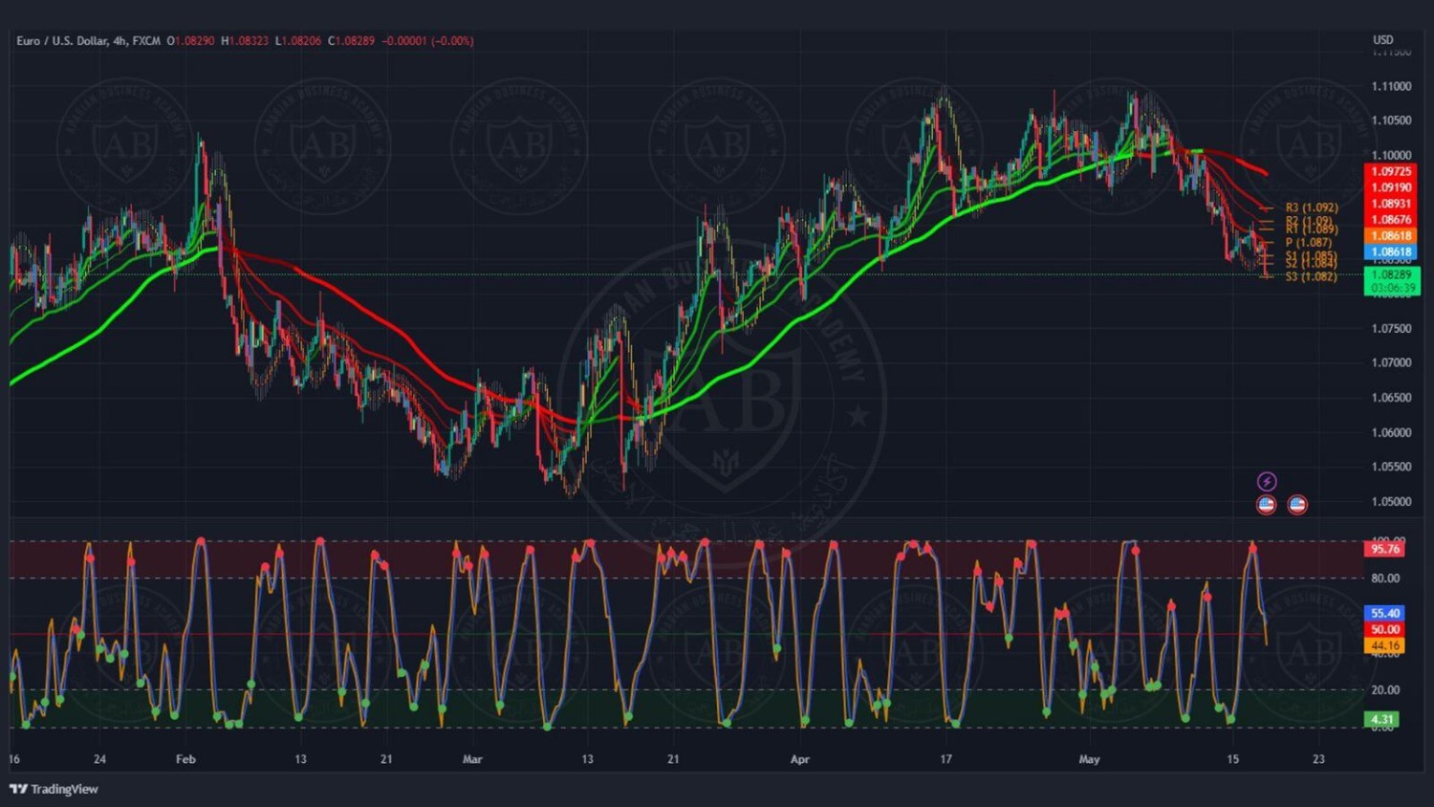
Task: Click the red 1.09725 price axis label
Action: pyautogui.click(x=1391, y=172)
